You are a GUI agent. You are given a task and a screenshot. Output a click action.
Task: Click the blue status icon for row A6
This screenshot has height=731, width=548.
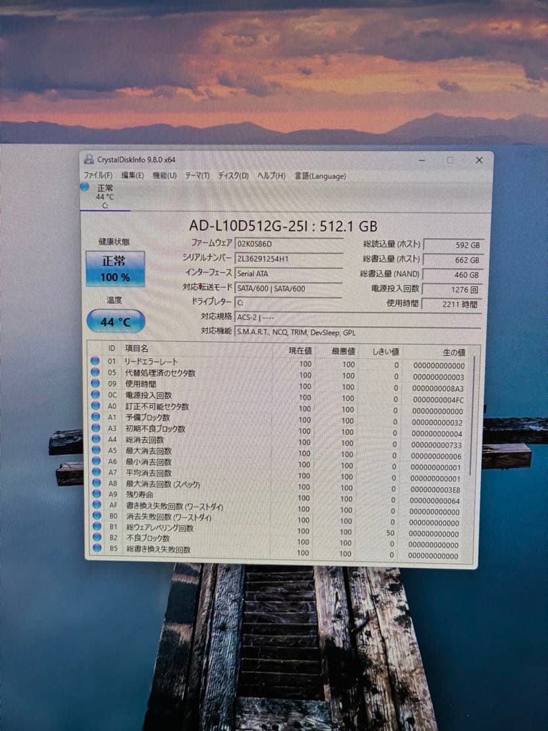point(97,461)
